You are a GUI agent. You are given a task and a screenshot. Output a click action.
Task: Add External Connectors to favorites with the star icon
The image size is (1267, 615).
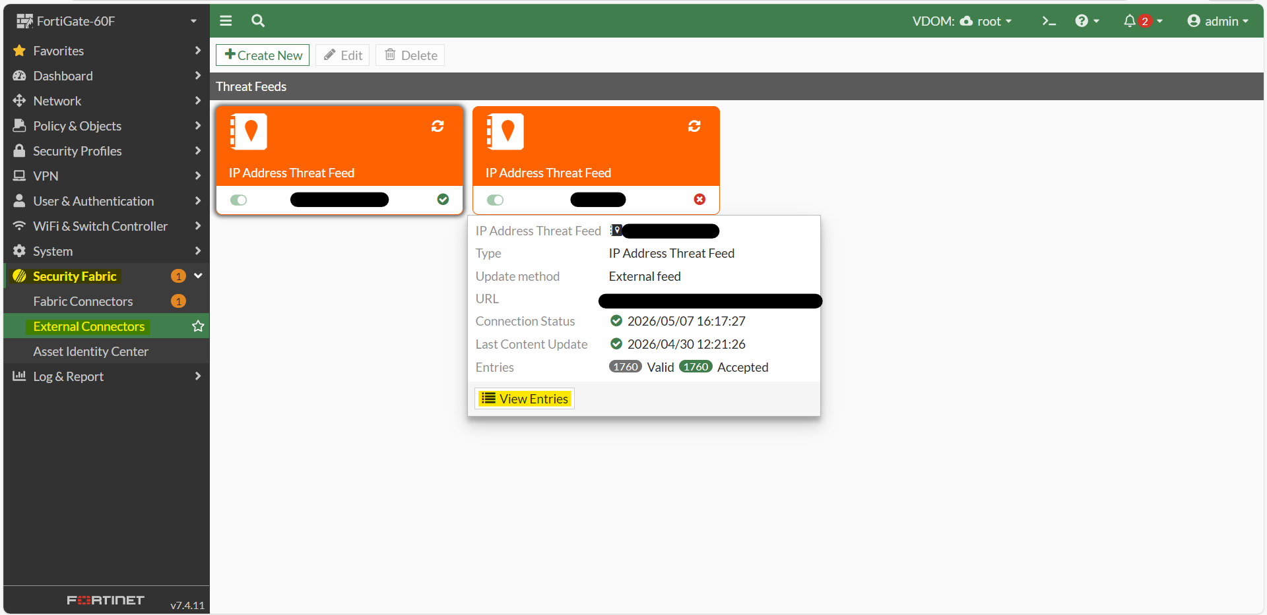click(198, 326)
